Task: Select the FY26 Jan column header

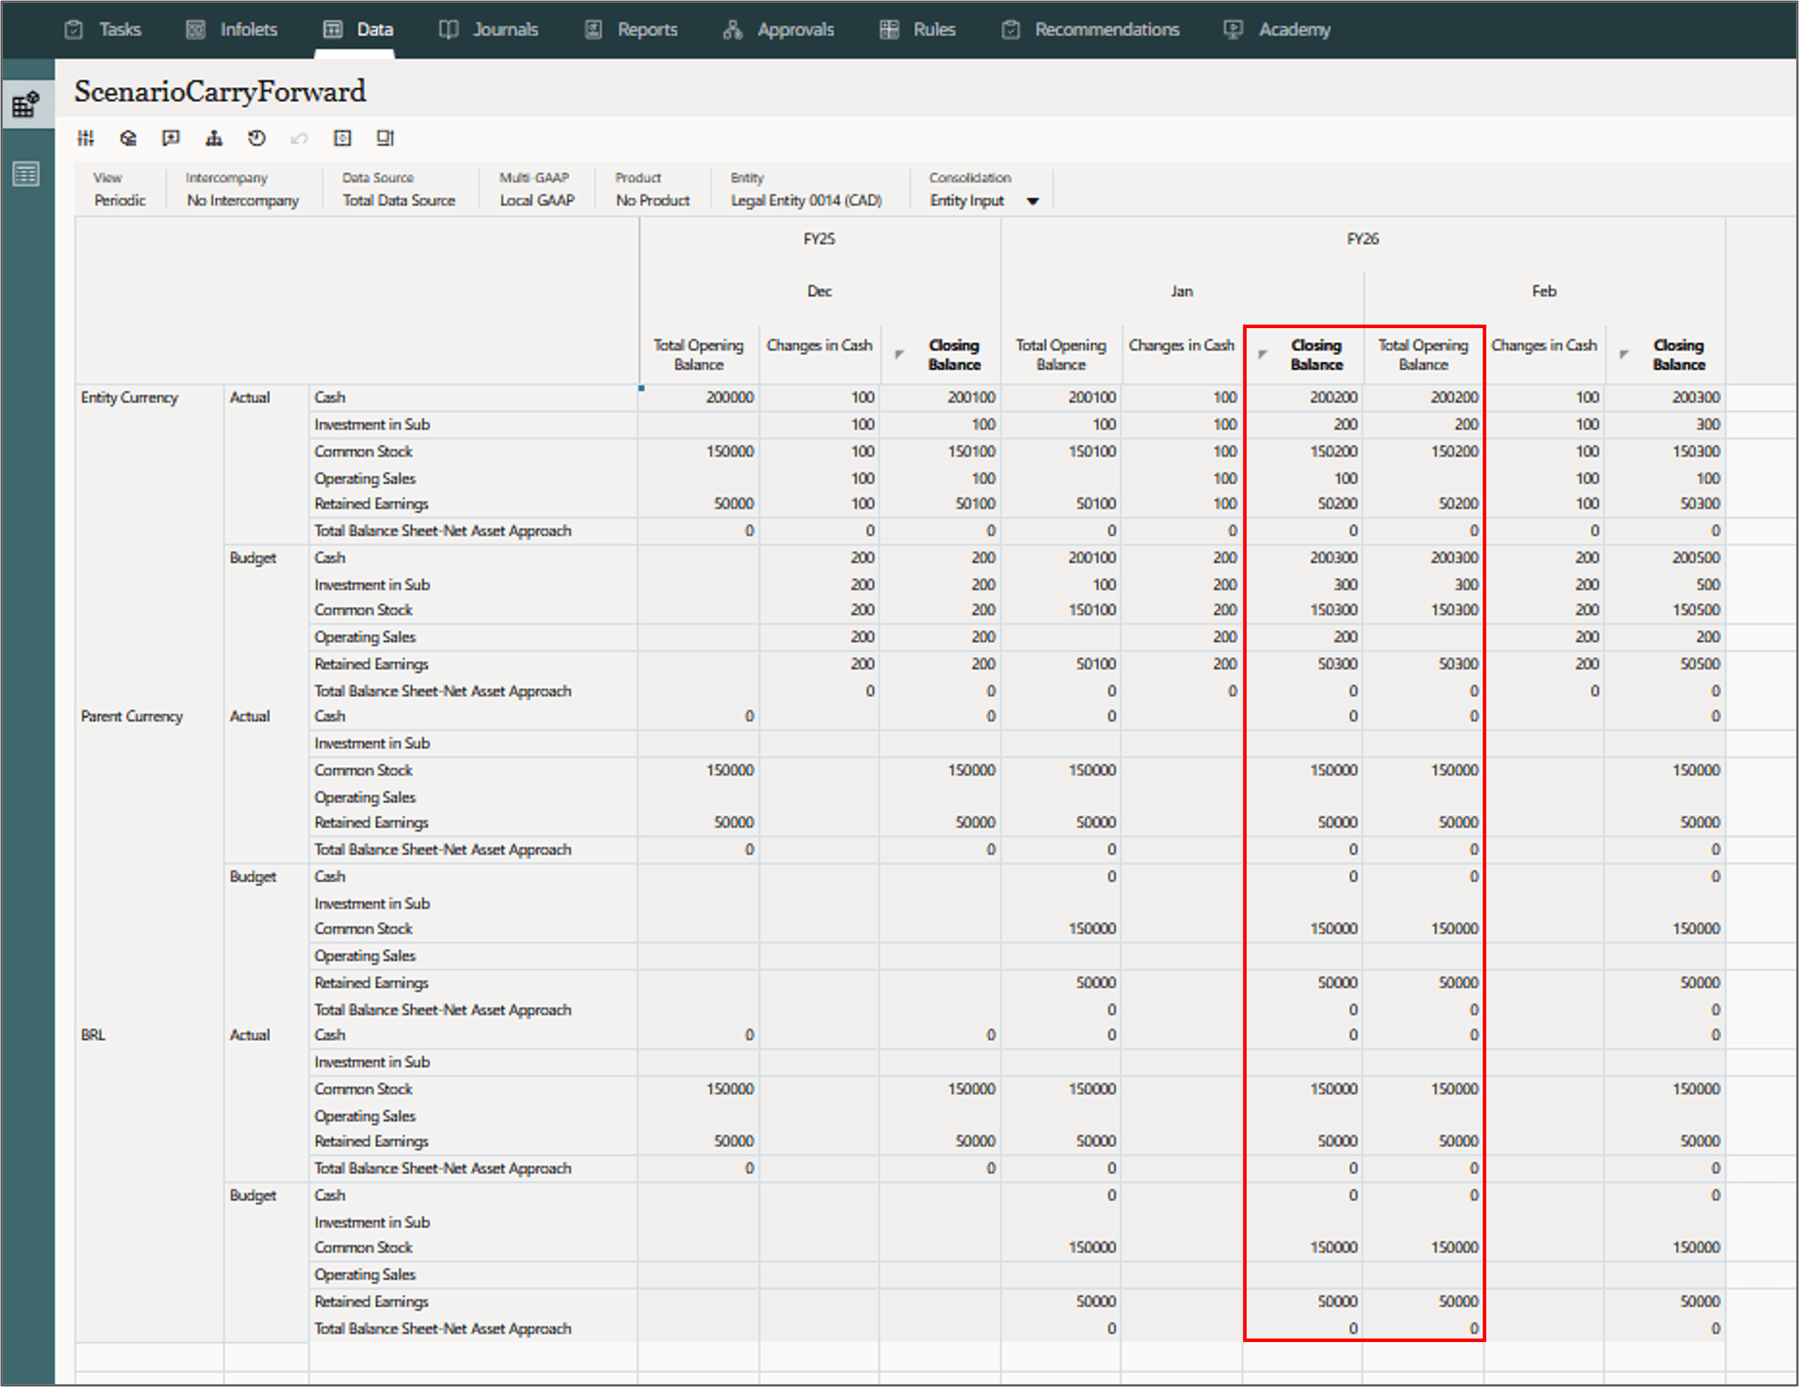Action: pyautogui.click(x=1181, y=292)
